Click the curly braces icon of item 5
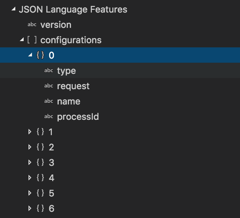The width and height of the screenshot is (240, 218). (x=40, y=193)
